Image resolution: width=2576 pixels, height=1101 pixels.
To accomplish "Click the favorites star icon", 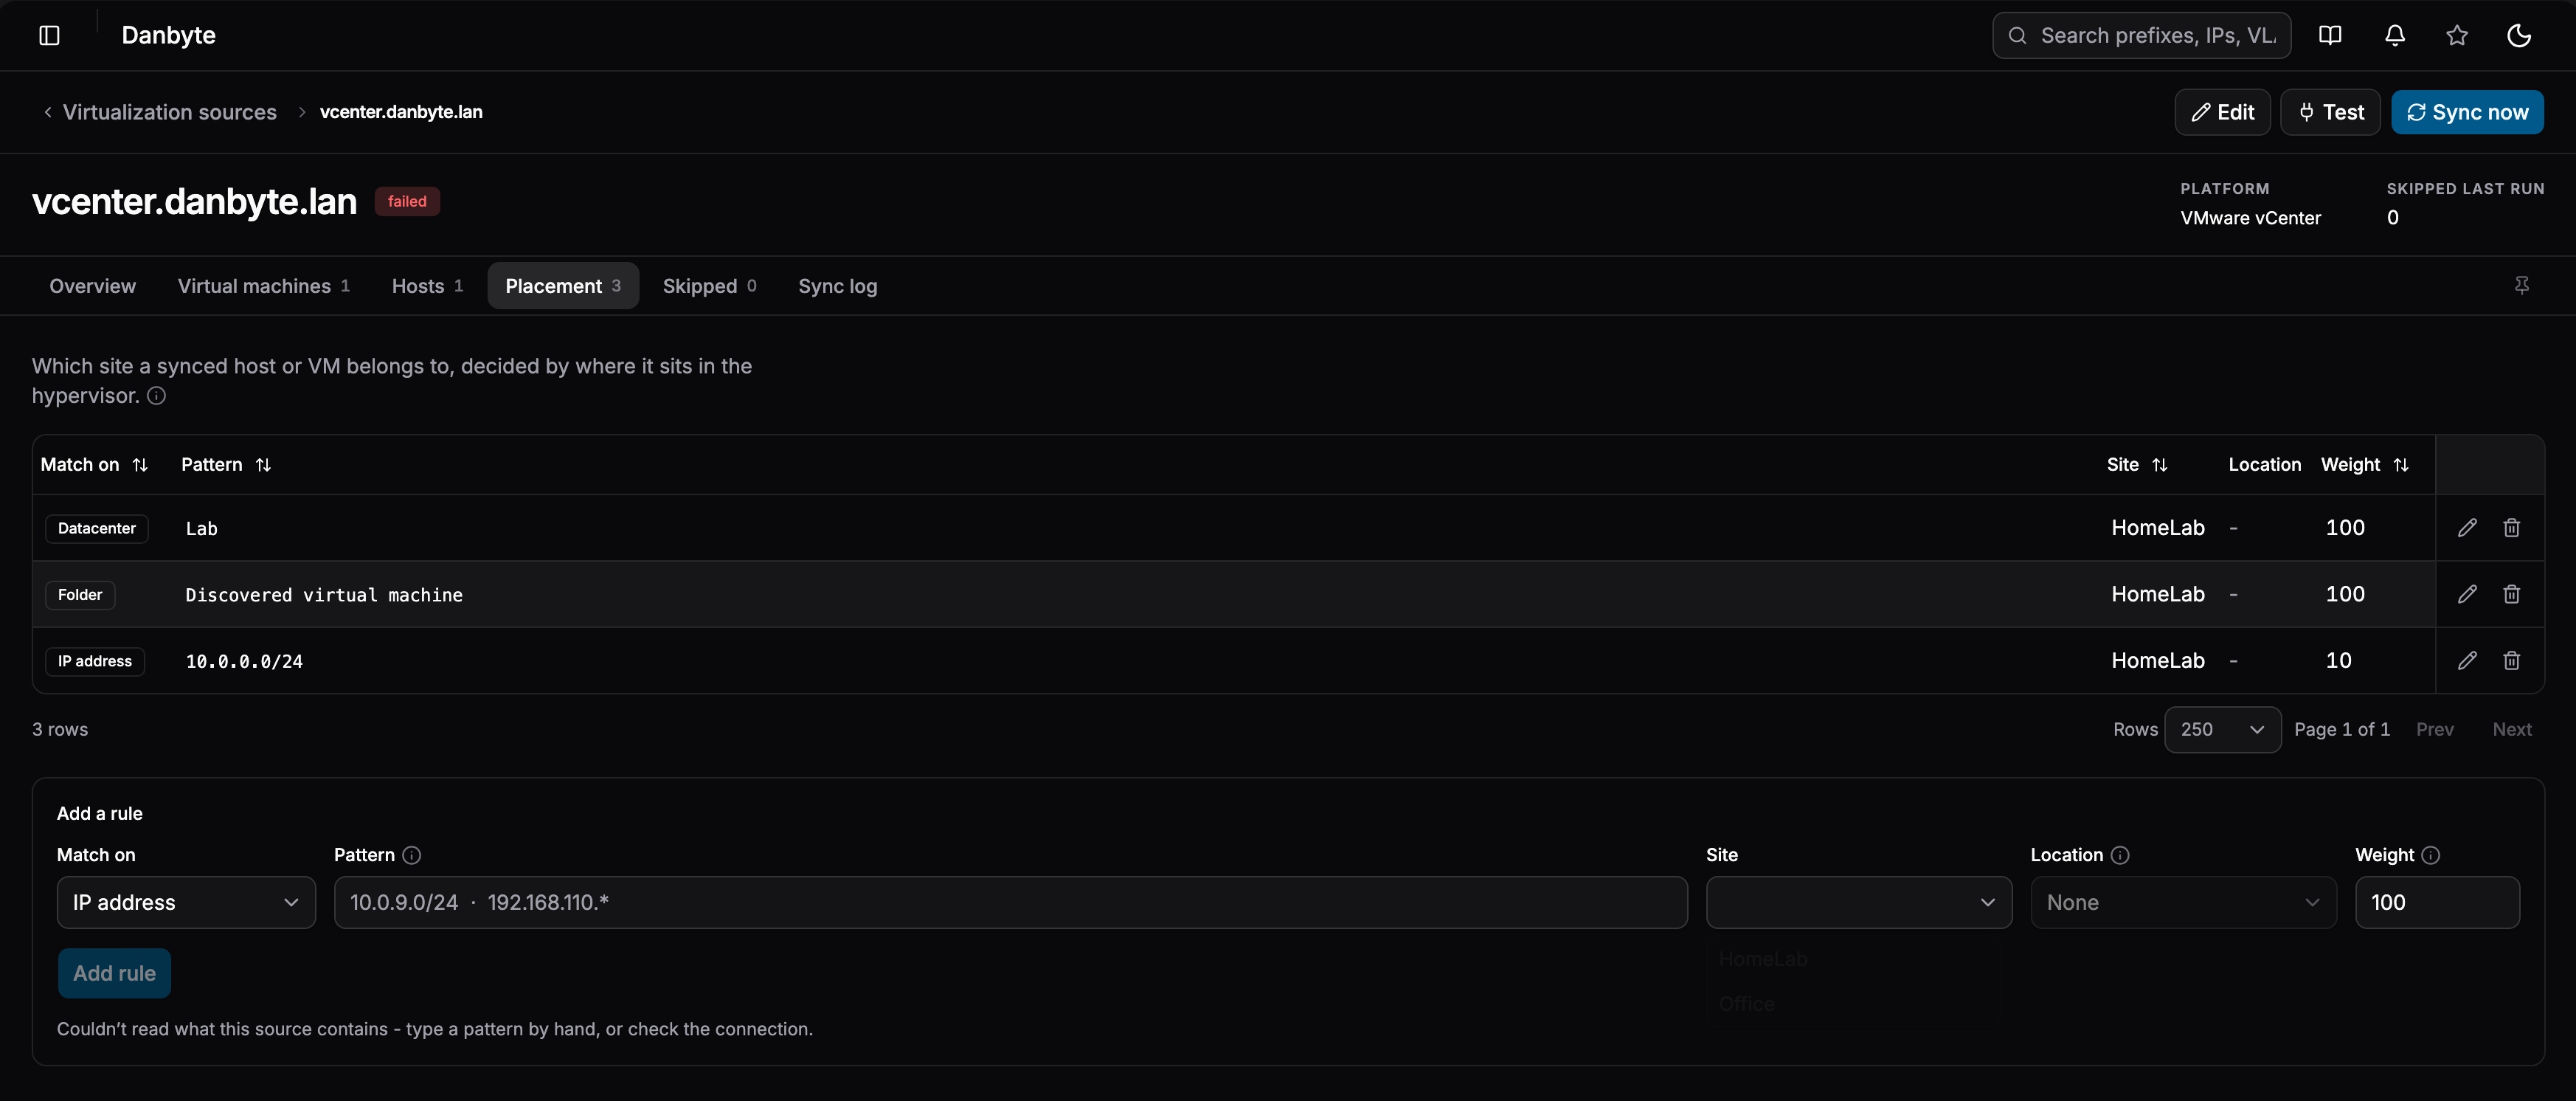I will tap(2457, 35).
